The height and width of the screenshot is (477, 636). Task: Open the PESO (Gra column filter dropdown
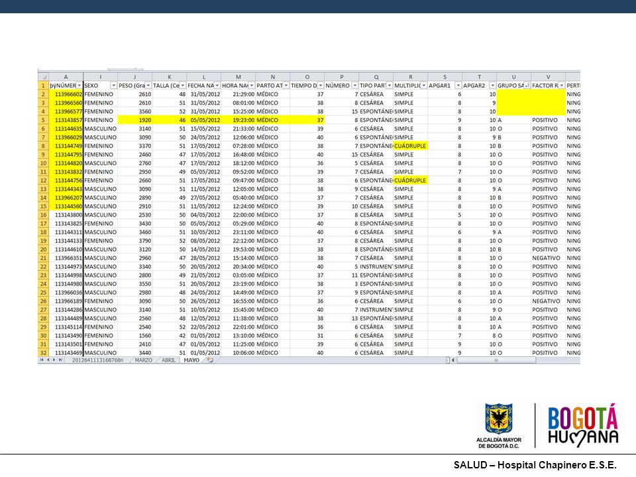click(x=148, y=85)
